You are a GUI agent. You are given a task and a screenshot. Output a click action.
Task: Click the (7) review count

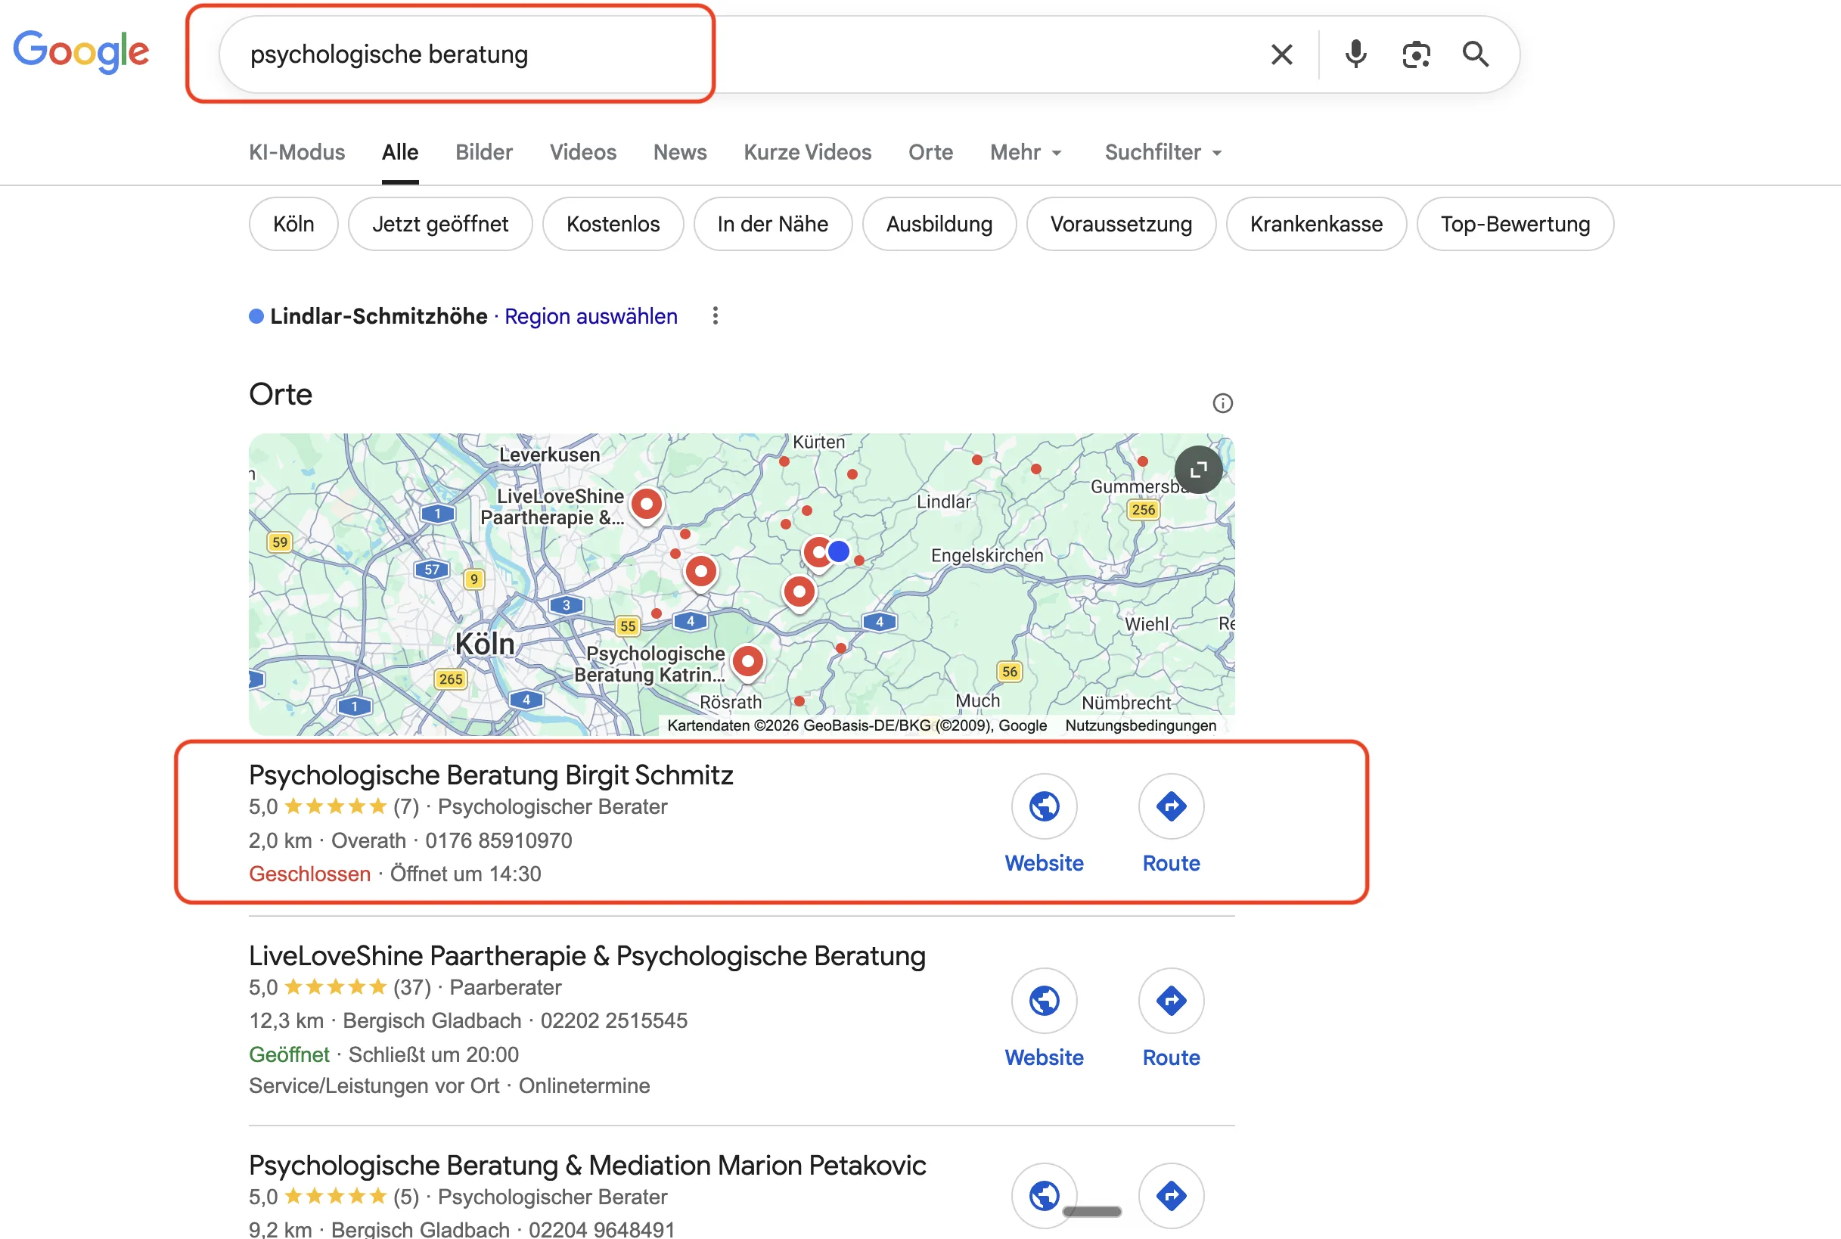(406, 806)
